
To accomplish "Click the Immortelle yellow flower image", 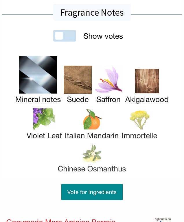I will [139, 119].
